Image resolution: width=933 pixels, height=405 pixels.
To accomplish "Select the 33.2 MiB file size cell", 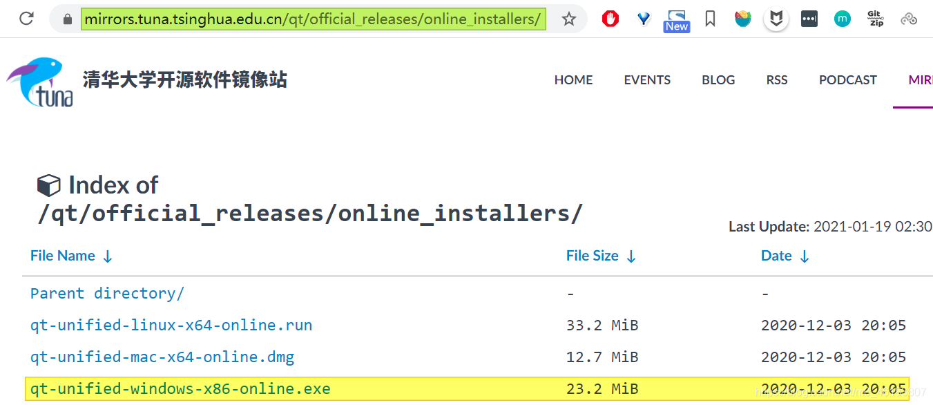I will pos(602,325).
